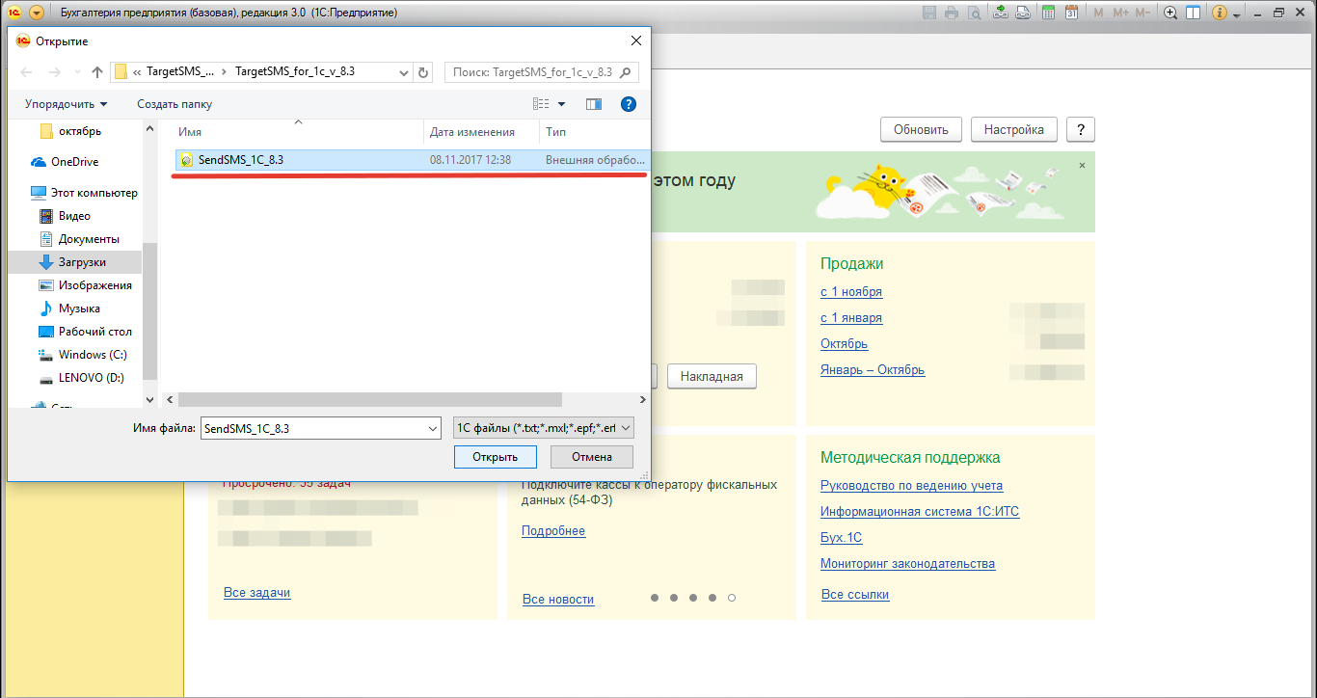Click the yellow information icon in the 1C toolbar

1220,13
